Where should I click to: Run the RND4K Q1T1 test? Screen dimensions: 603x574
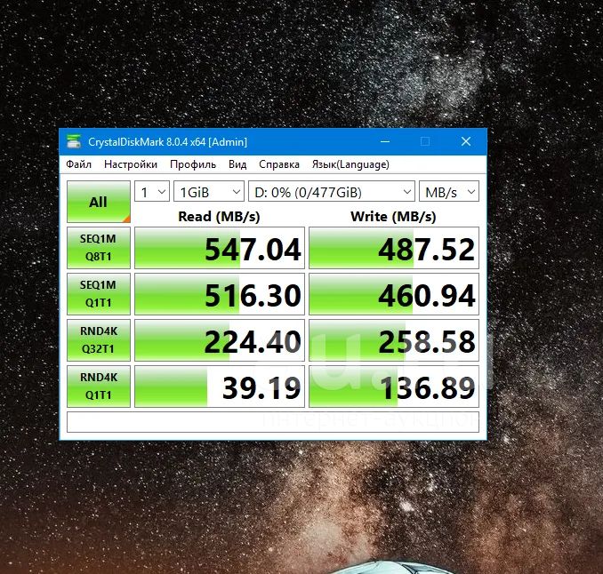tap(99, 387)
